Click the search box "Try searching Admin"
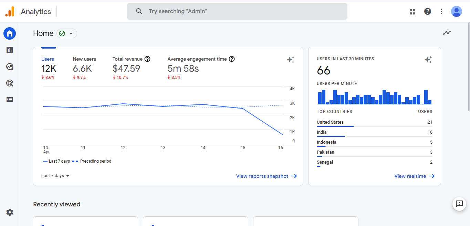 click(237, 11)
